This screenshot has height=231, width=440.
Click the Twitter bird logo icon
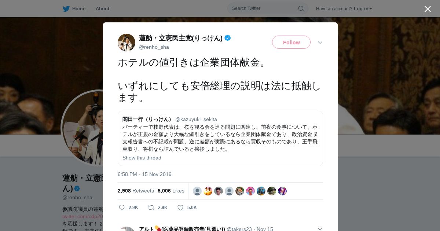[66, 8]
